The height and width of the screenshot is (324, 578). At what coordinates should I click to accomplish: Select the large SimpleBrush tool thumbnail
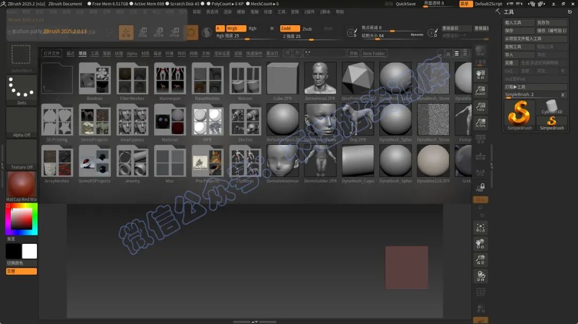pos(519,115)
